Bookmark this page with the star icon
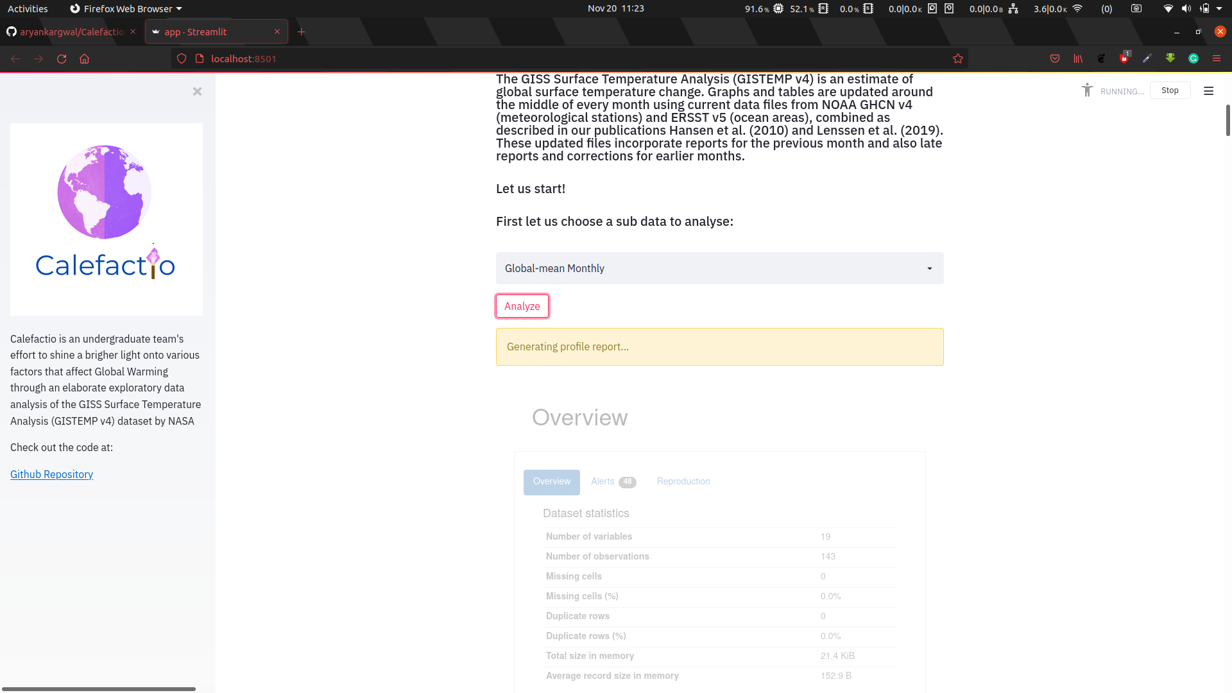The height and width of the screenshot is (693, 1232). 957,59
